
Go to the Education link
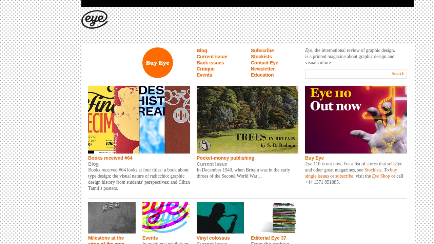pos(262,75)
